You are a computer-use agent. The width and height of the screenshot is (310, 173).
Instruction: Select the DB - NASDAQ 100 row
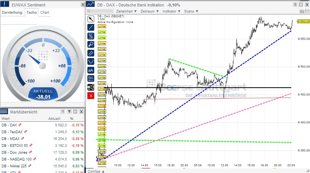pos(42,159)
